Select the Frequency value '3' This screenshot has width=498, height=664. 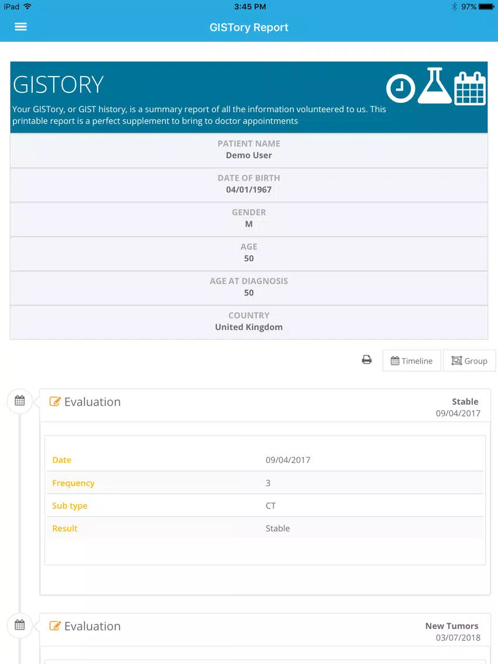click(268, 483)
